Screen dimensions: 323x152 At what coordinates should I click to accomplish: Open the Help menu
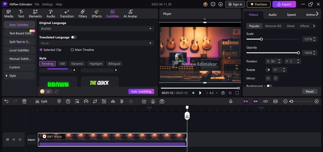click(59, 4)
